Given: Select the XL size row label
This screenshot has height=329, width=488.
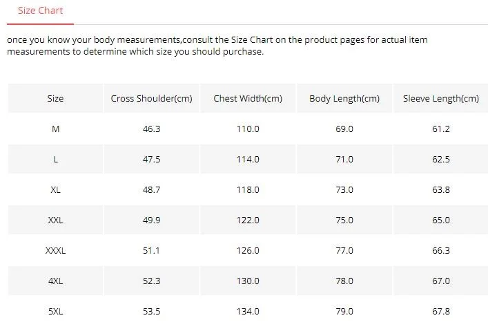Looking at the screenshot, I should point(55,189).
